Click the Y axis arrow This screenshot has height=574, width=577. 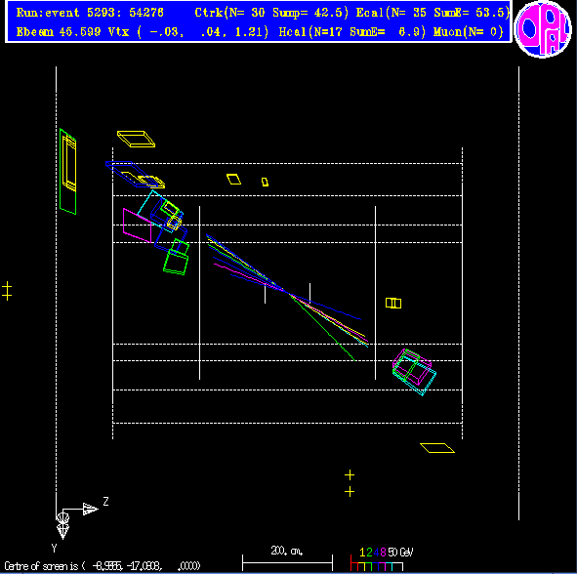[x=62, y=526]
